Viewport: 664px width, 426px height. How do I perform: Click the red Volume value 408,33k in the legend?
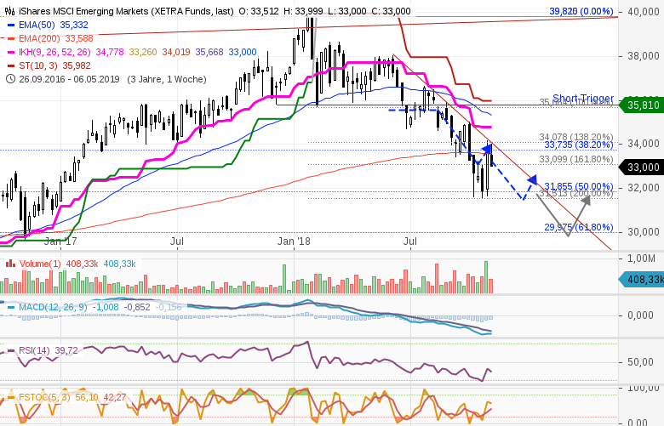(x=82, y=264)
